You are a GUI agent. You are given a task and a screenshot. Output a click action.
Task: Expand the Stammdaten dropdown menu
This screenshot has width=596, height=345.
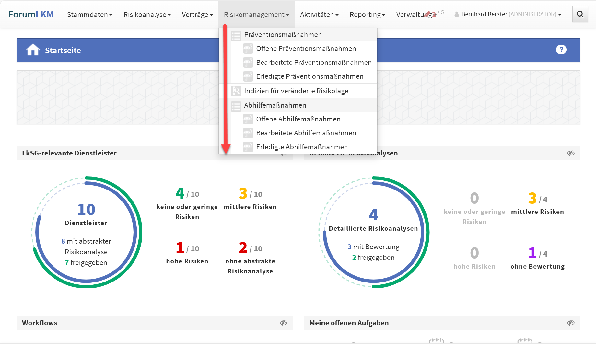click(90, 15)
